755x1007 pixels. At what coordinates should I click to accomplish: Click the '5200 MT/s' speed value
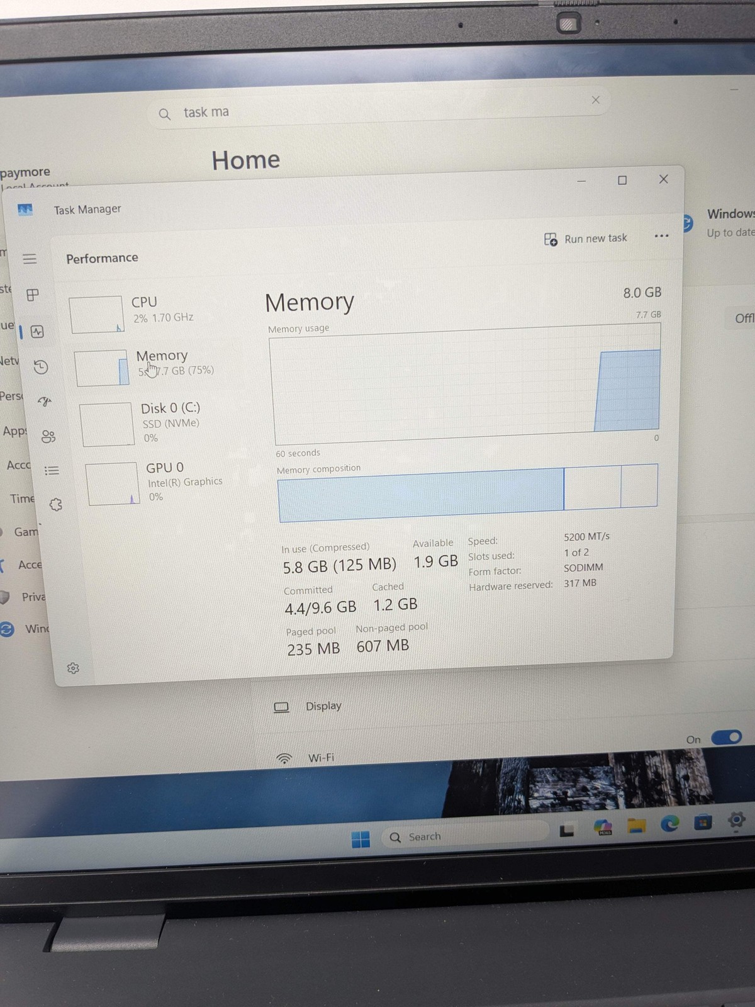(586, 537)
